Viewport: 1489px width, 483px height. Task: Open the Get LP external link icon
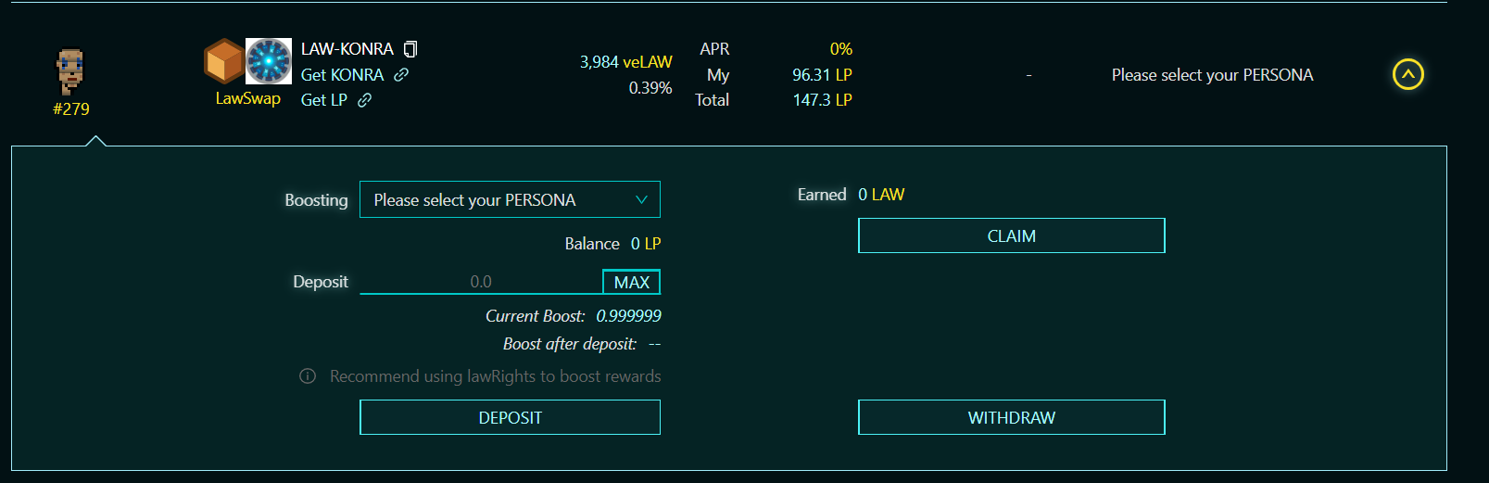[365, 100]
